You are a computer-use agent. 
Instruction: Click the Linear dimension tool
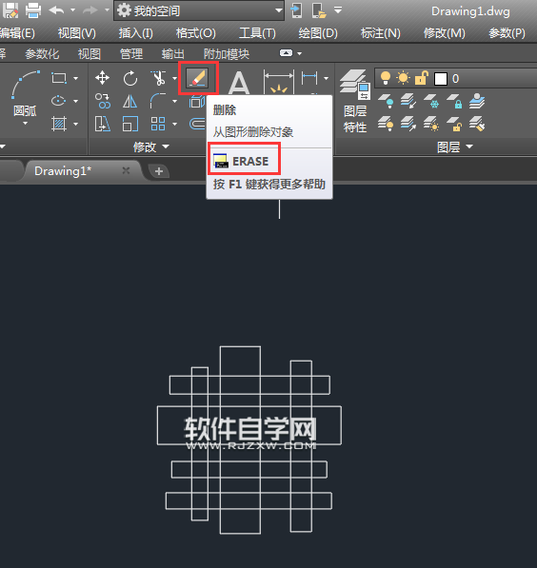coord(309,78)
